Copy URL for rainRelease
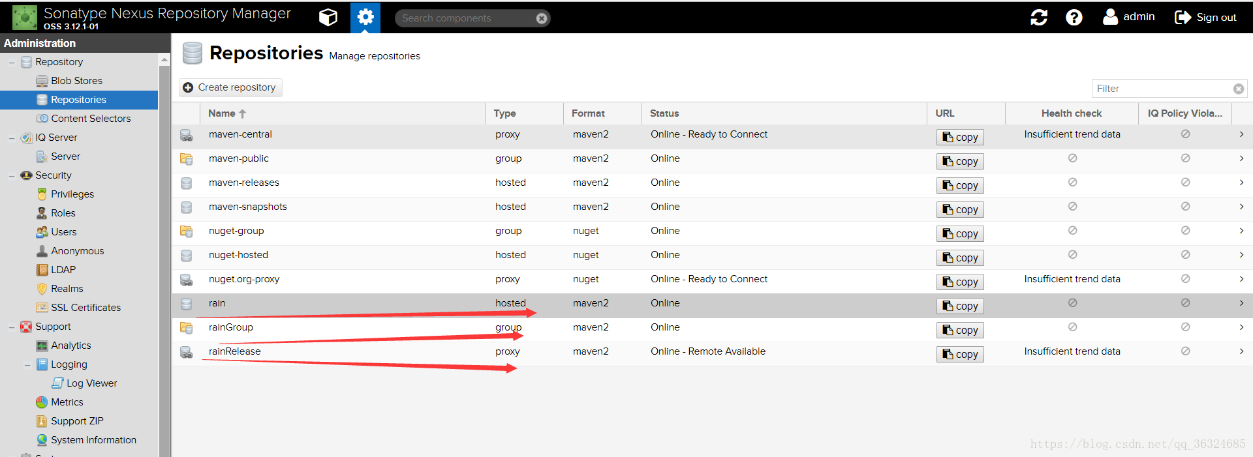 pyautogui.click(x=960, y=354)
